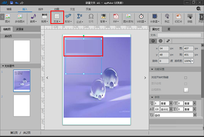Collapse the 功能设置 section
Image resolution: width=204 pixels, height=137 pixels.
152,69
